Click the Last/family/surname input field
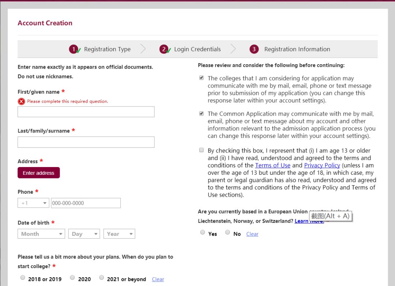 coord(86,142)
